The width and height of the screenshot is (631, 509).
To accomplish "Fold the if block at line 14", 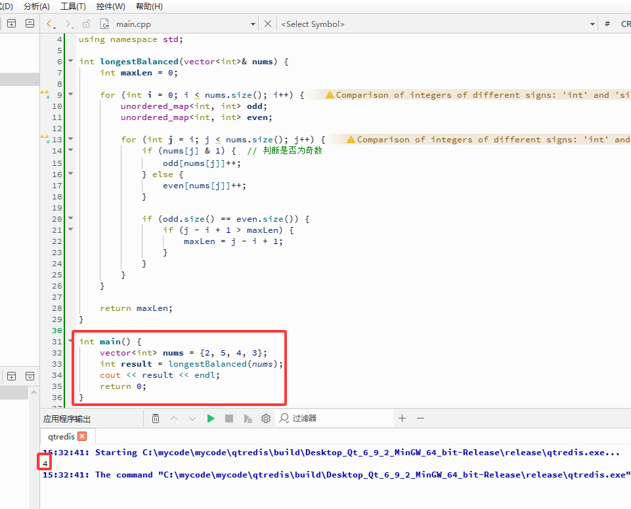I will click(70, 150).
